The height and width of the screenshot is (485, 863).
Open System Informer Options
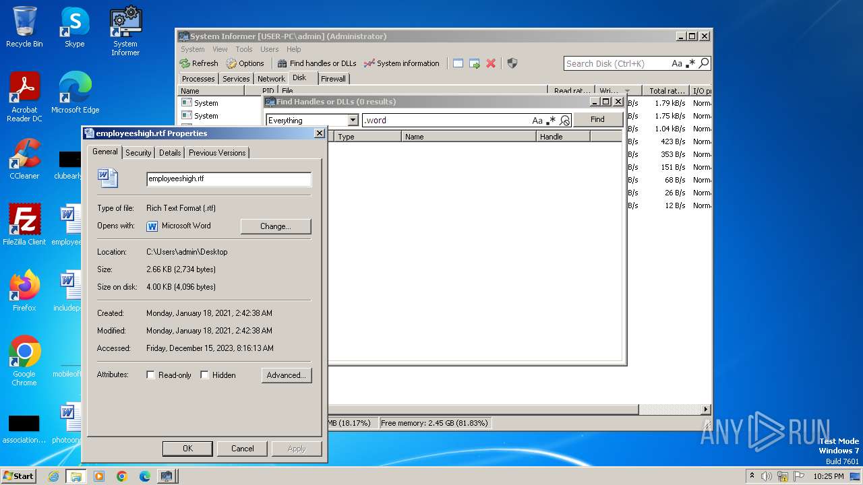coord(245,63)
